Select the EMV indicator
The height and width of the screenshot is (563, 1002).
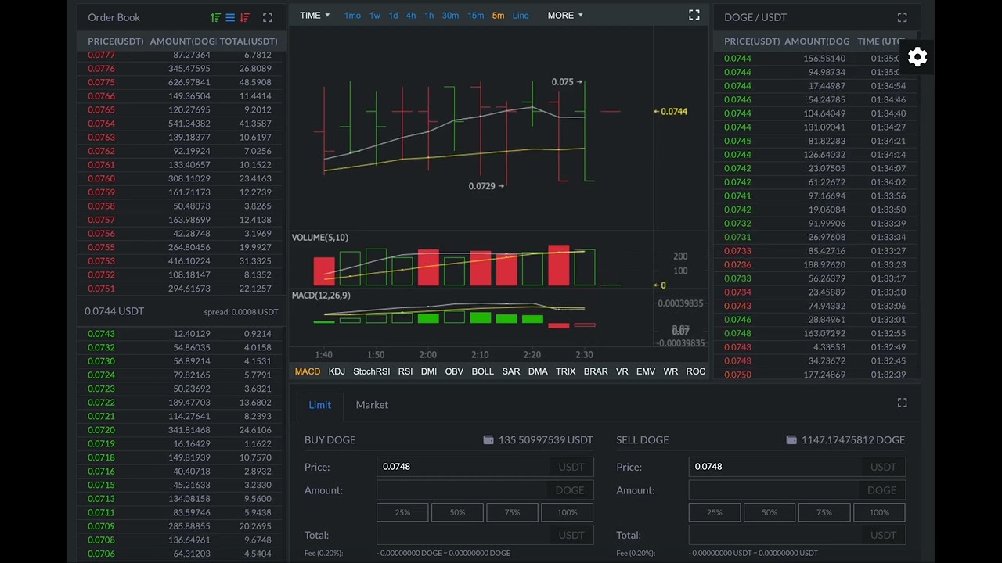tap(646, 371)
